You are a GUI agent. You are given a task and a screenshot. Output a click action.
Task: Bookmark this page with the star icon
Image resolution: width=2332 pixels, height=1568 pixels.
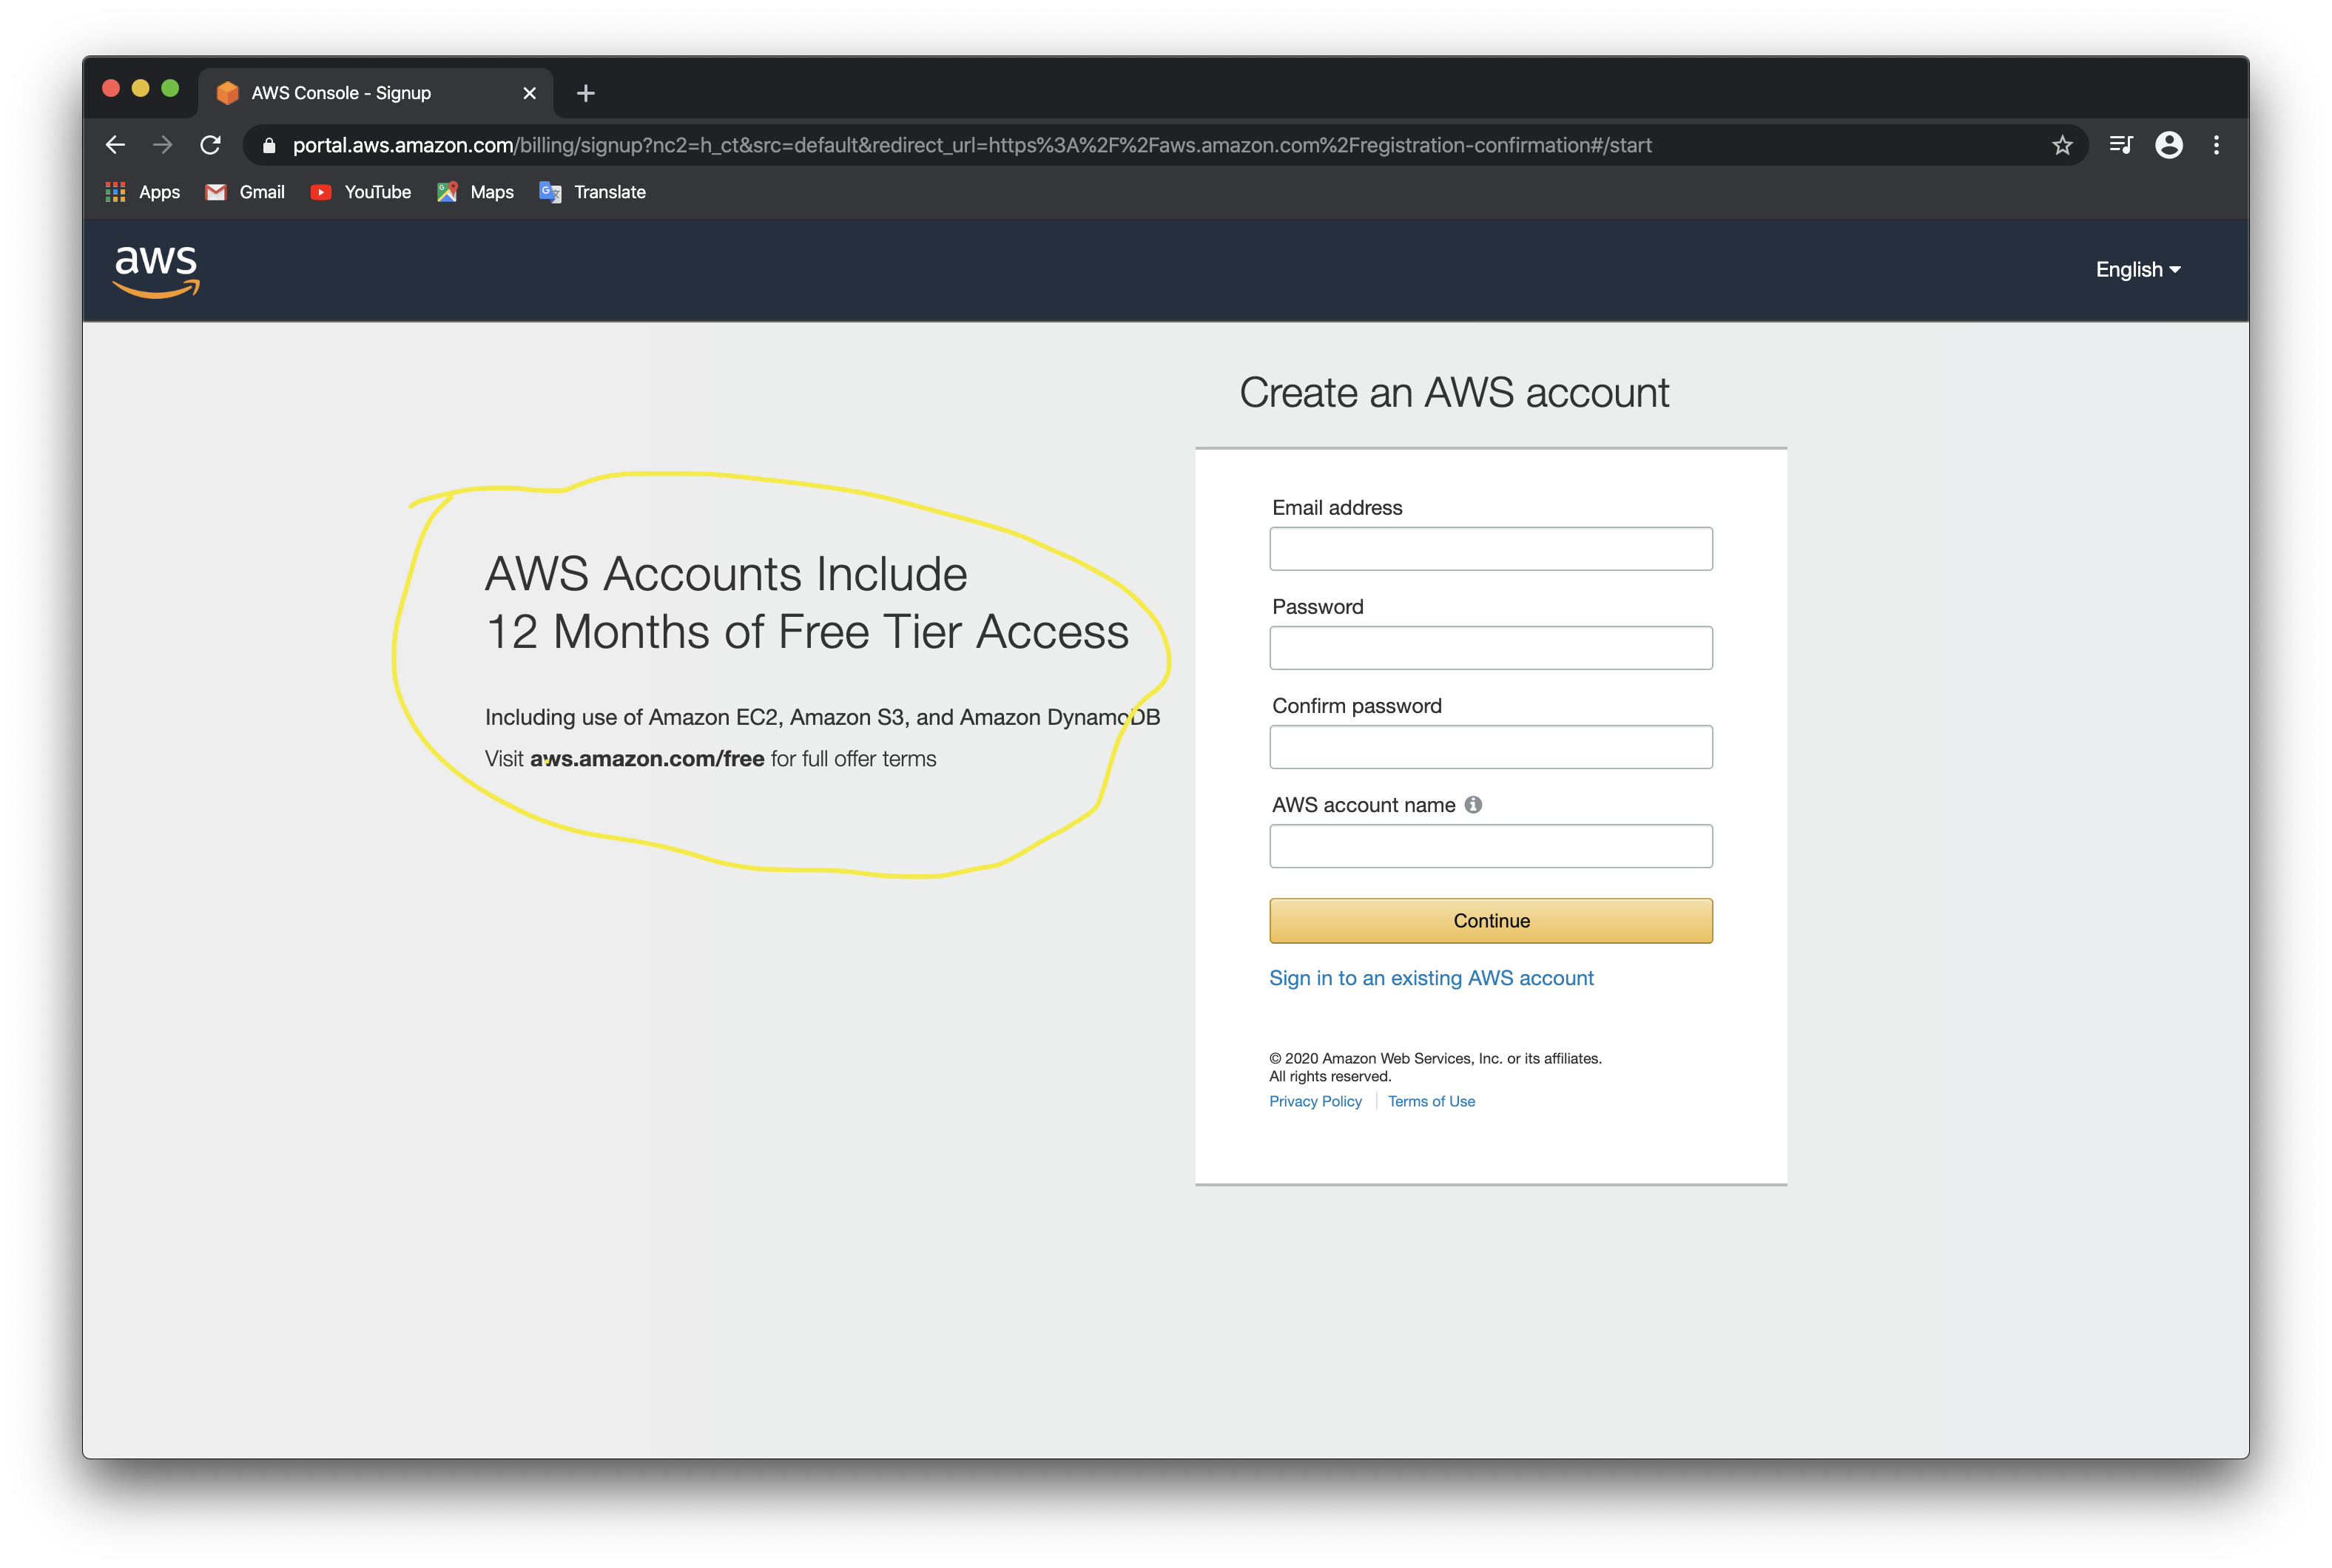[x=2062, y=146]
